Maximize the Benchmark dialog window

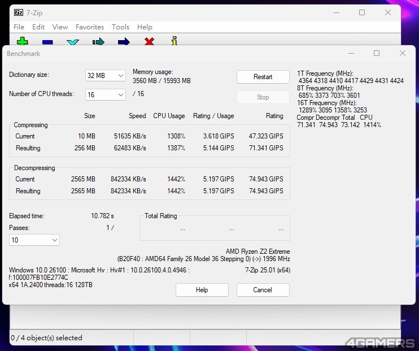377,54
